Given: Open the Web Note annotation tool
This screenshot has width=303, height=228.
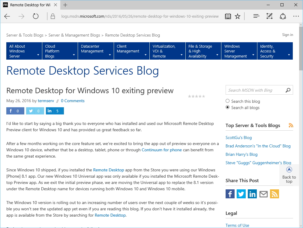Looking at the screenshot, I should (269, 16).
